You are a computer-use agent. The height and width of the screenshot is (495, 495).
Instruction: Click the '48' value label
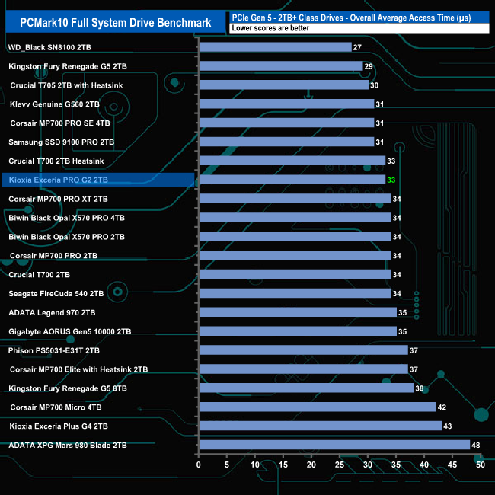coord(476,445)
